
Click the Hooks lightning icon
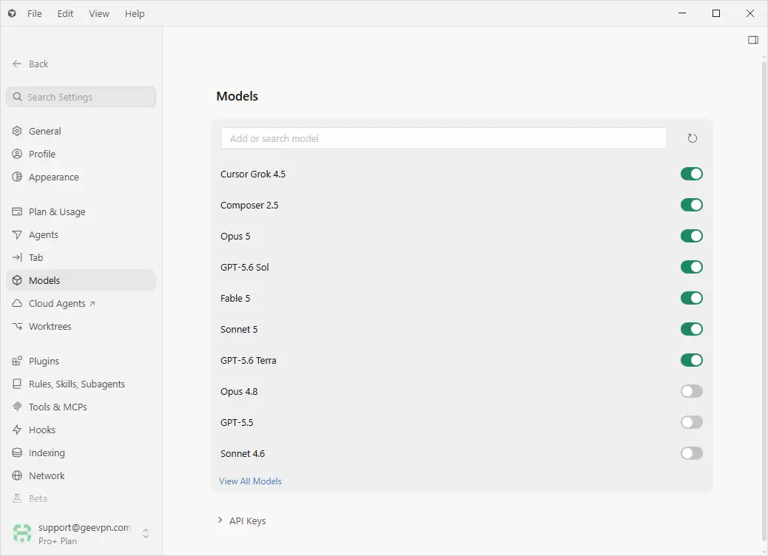[x=17, y=430]
